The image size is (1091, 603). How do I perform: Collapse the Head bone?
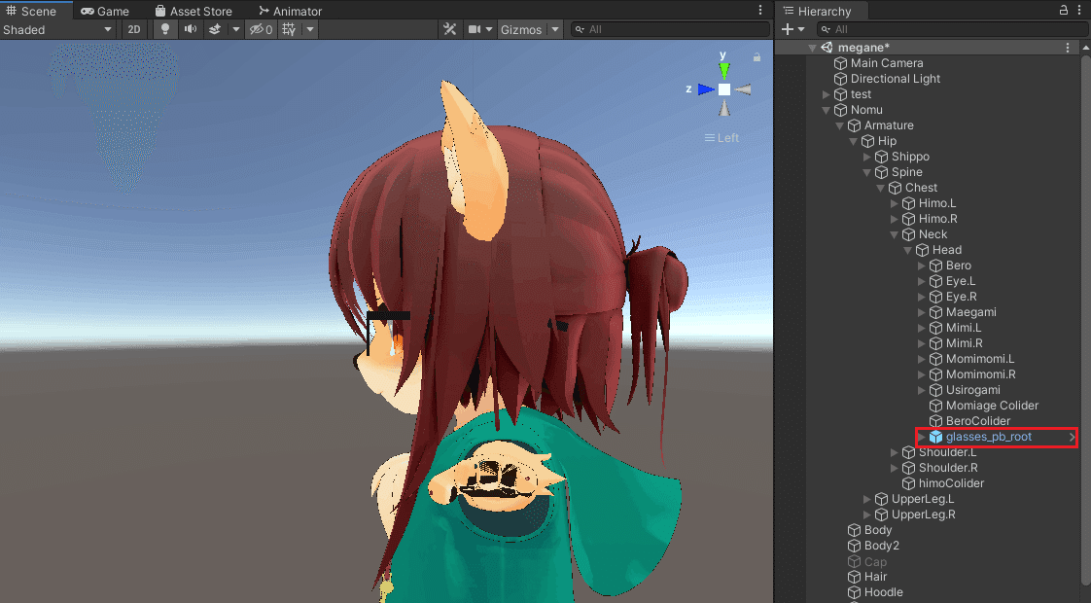pos(908,250)
